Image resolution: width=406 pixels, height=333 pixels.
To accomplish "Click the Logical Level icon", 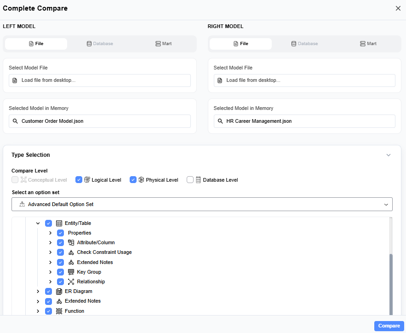I will (x=87, y=180).
